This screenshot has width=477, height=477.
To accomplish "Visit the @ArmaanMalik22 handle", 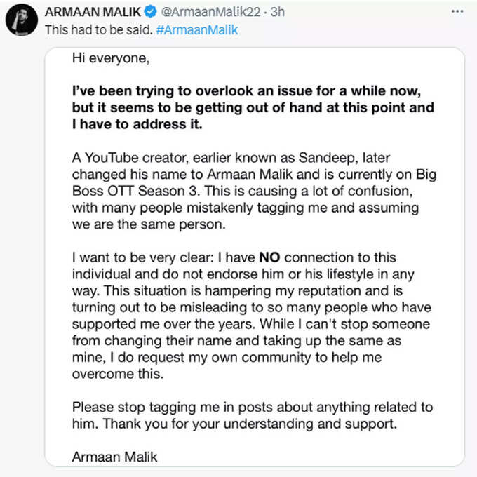I will (210, 12).
